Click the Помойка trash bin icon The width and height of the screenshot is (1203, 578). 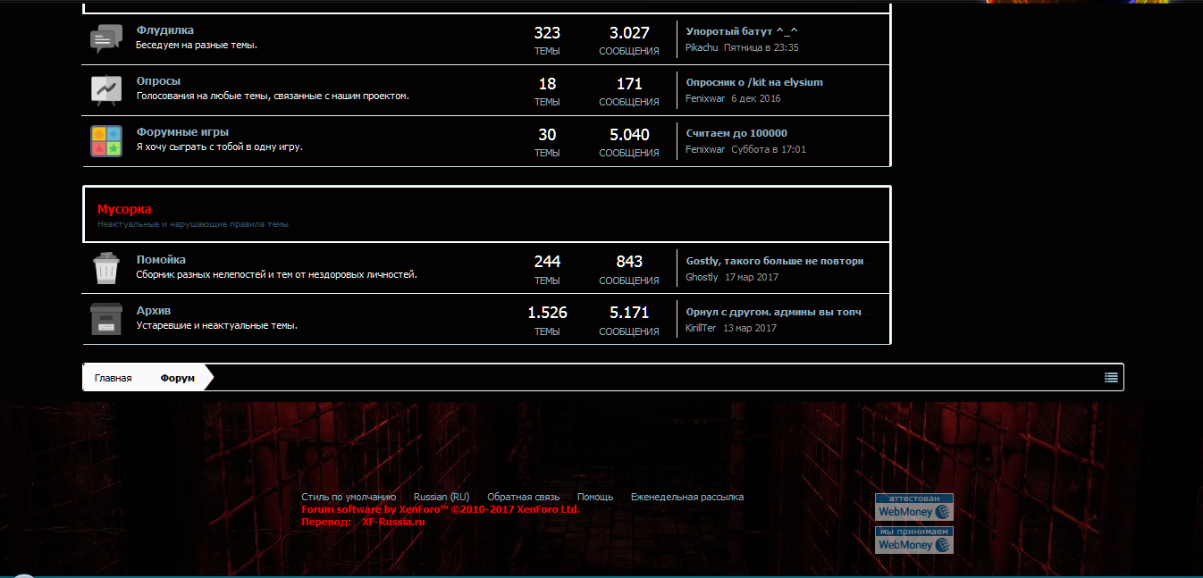coord(106,268)
